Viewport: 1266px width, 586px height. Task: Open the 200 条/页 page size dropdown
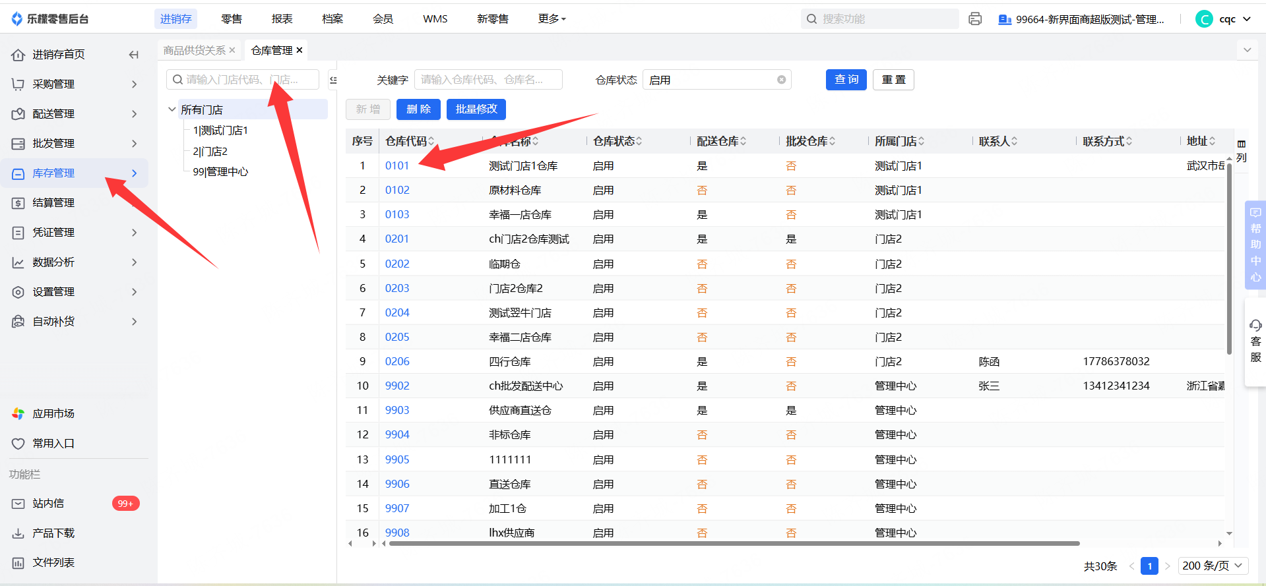1213,566
